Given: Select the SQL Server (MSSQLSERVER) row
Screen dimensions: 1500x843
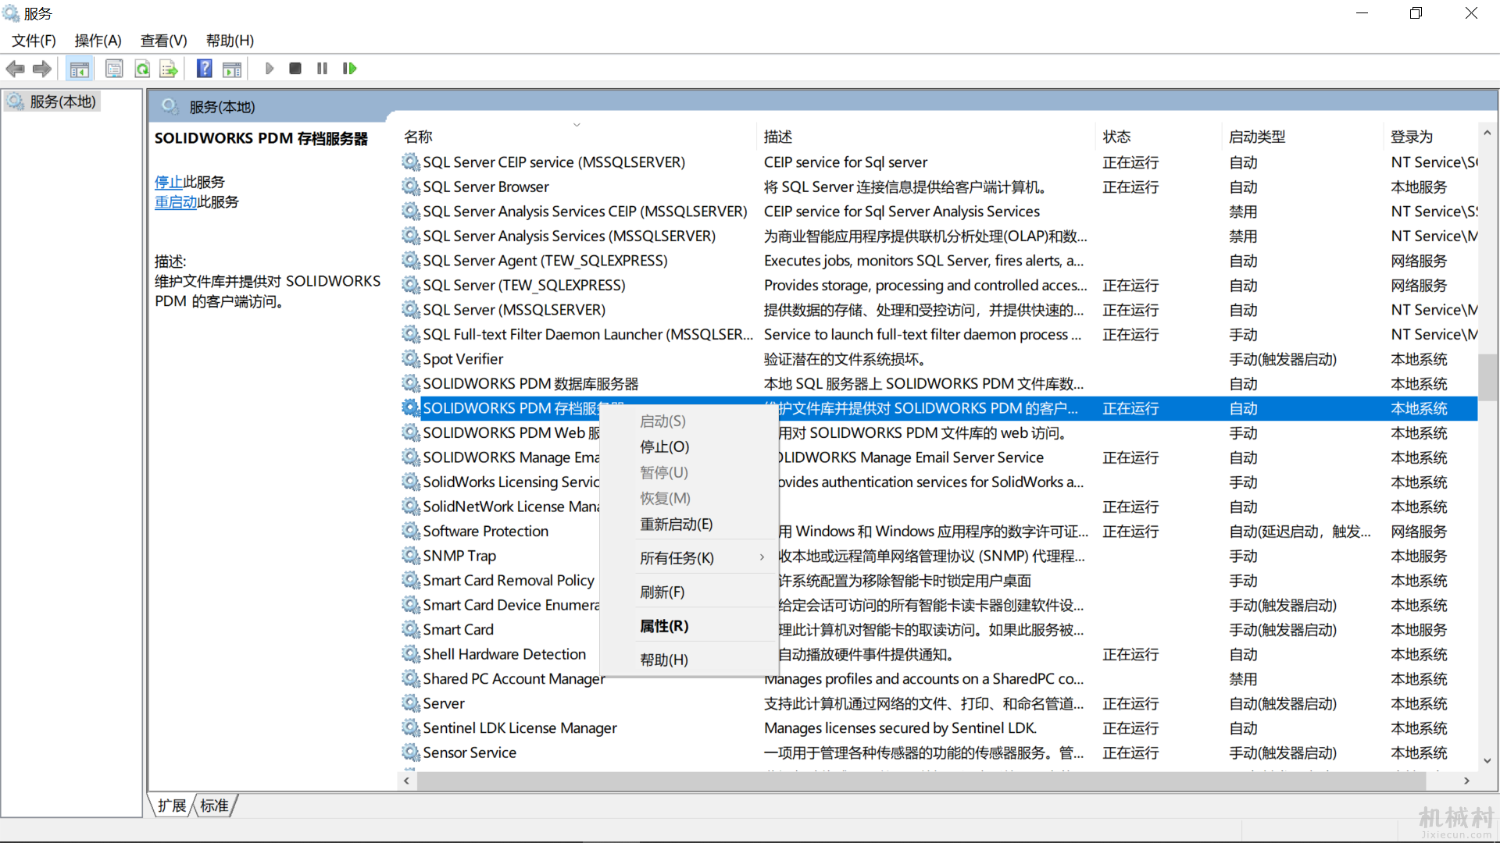Looking at the screenshot, I should [x=938, y=310].
